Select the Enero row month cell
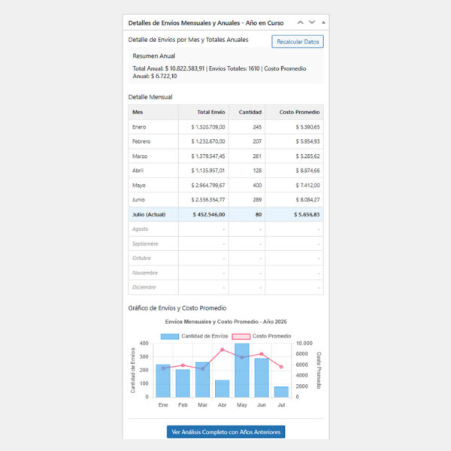 click(139, 127)
